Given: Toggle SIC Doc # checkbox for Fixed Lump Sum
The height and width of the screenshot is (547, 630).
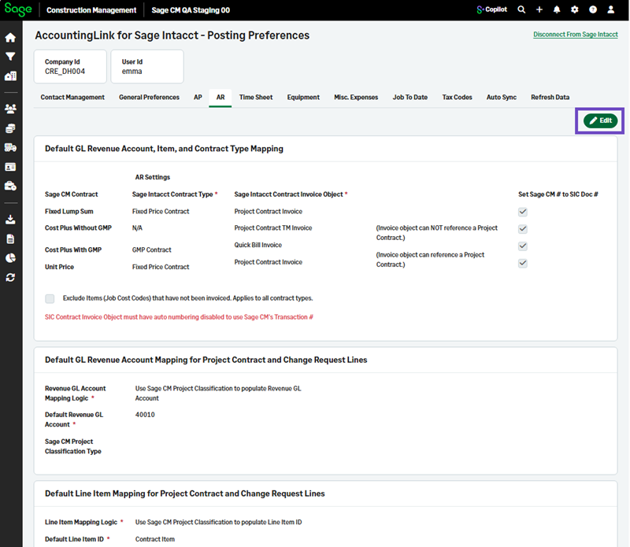Looking at the screenshot, I should click(x=523, y=212).
